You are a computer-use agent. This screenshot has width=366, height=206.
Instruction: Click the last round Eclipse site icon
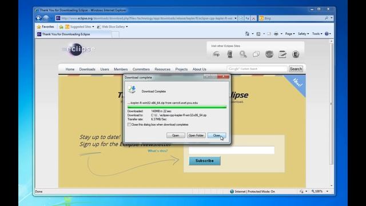[296, 54]
